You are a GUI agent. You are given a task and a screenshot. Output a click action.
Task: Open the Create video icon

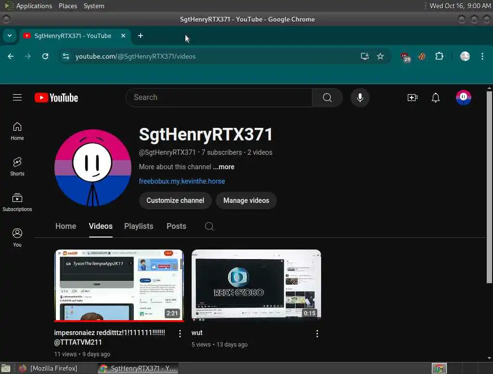coord(412,98)
